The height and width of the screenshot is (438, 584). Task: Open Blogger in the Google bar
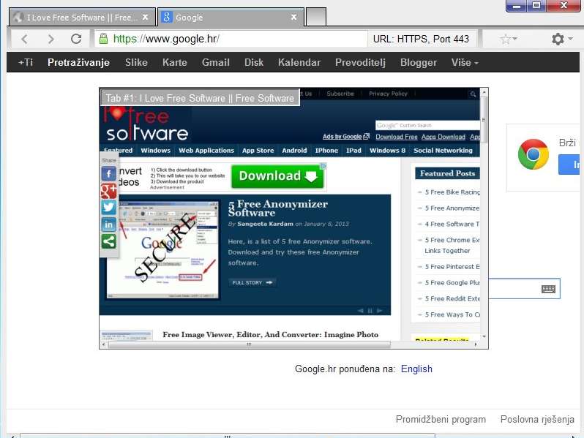(x=419, y=62)
